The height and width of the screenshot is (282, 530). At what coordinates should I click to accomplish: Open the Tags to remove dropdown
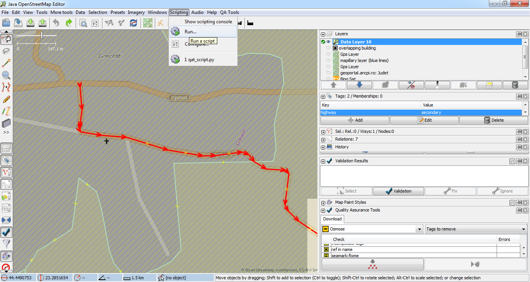coord(476,229)
